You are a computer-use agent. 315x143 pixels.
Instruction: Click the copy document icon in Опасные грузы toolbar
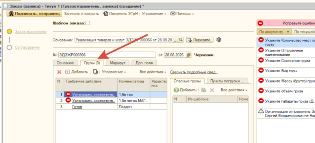pyautogui.click(x=204, y=90)
